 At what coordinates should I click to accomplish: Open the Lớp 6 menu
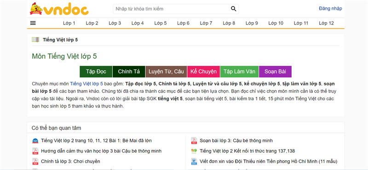tap(183, 23)
